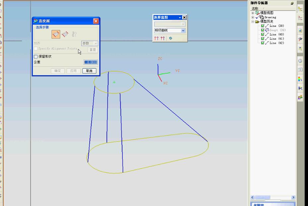Viewport: 308px width, 206px height.
Task: Select the second section string step icon
Action: [x=65, y=34]
